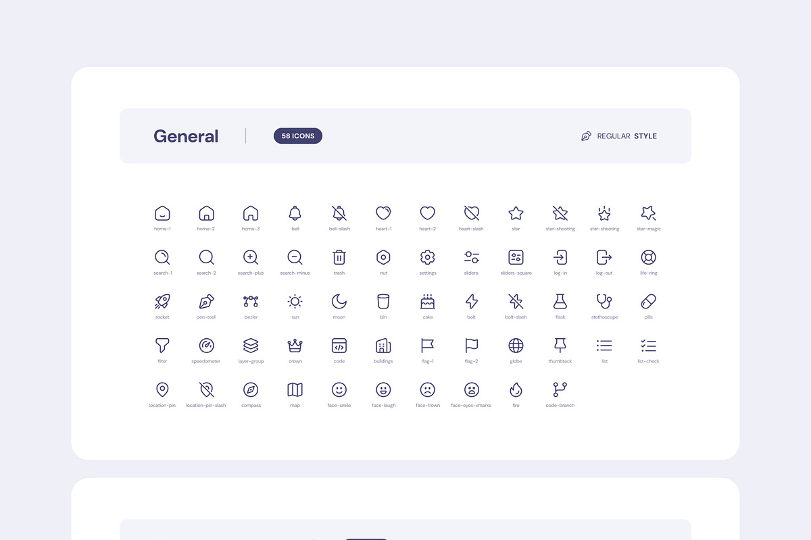Viewport: 811px width, 540px height.
Task: Choose the settings gear icon
Action: [x=428, y=257]
